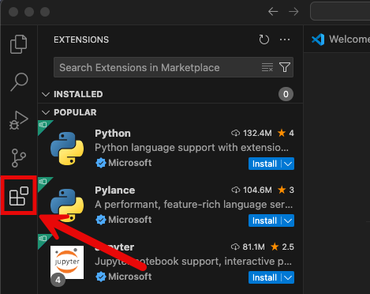Click the Python extension logo
The width and height of the screenshot is (370, 294).
(67, 149)
